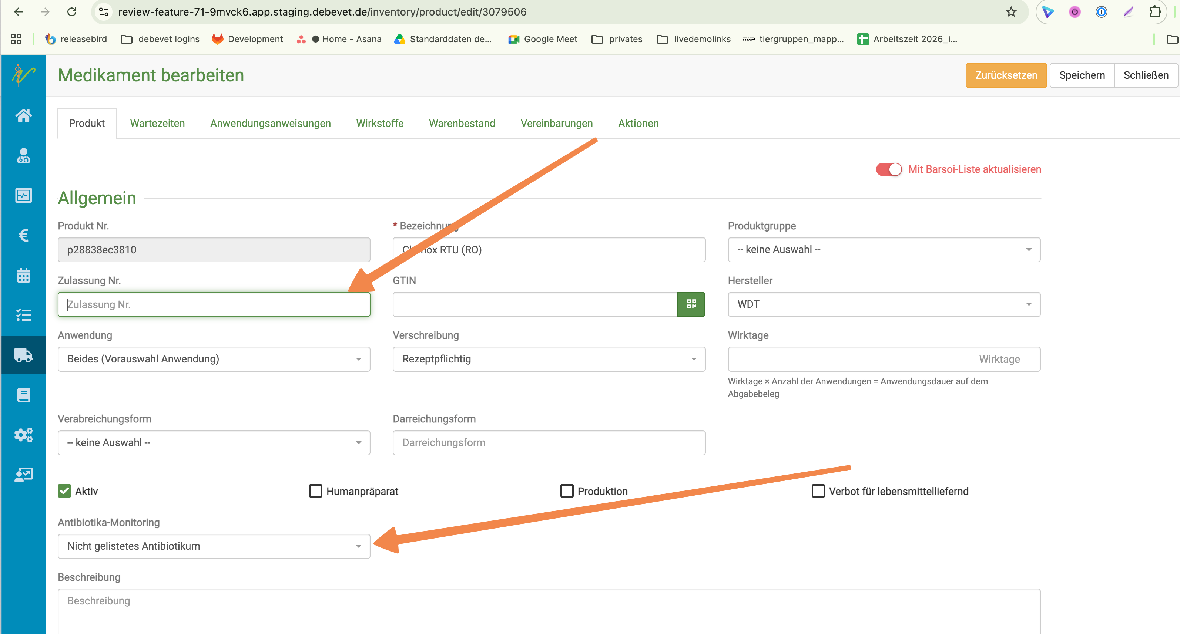Screen dimensions: 1180x634
Task: Bookmark this page with star icon
Action: pos(1011,12)
